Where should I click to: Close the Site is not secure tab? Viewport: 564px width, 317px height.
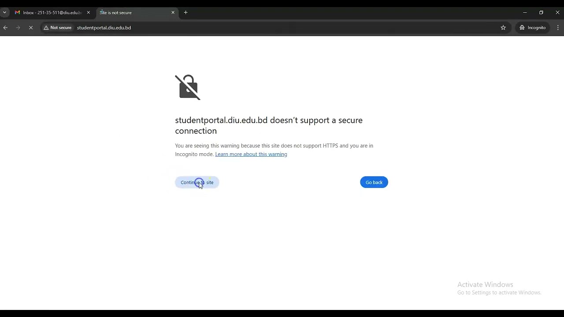(173, 13)
